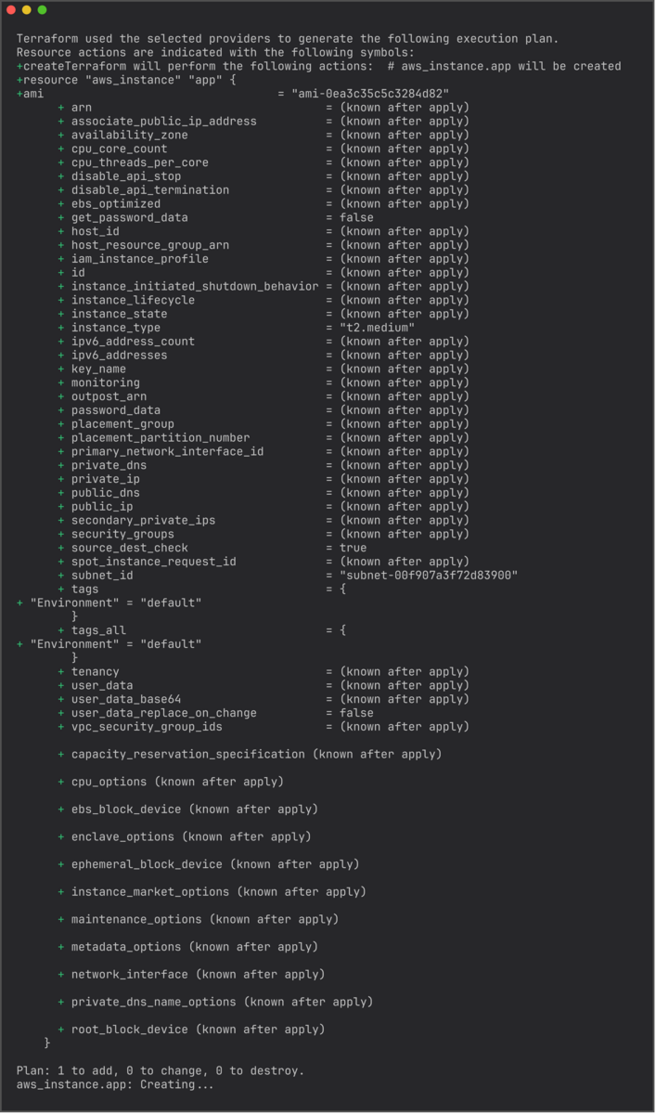The width and height of the screenshot is (656, 1114).
Task: Click the vpc_security_group_ids attribute name
Action: coord(147,727)
